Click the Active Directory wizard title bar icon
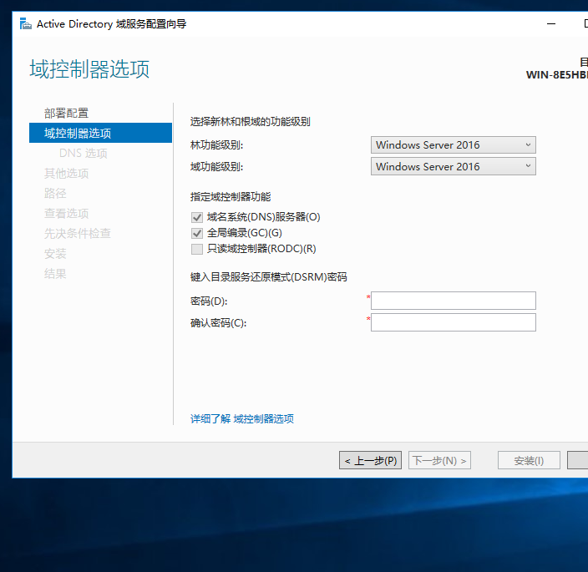This screenshot has width=588, height=572. click(x=26, y=23)
